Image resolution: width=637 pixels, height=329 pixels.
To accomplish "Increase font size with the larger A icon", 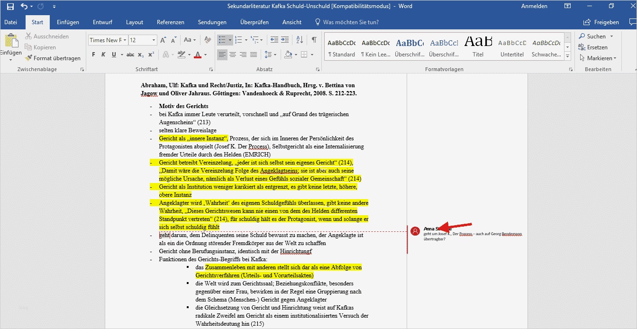I will click(163, 40).
